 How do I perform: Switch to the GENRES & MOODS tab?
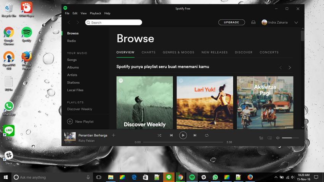(x=178, y=53)
